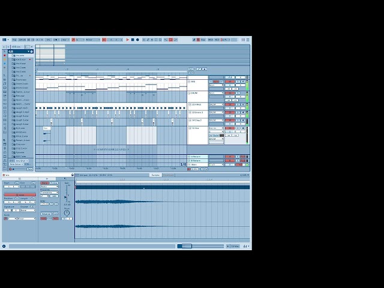
Task: Halve the clip tempo with the :2 button
Action: 52,204
